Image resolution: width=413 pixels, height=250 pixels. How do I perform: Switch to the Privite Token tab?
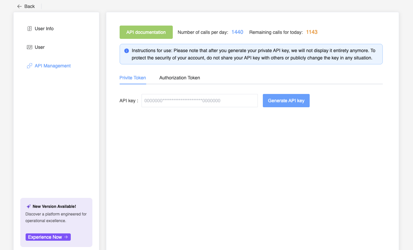click(x=133, y=78)
